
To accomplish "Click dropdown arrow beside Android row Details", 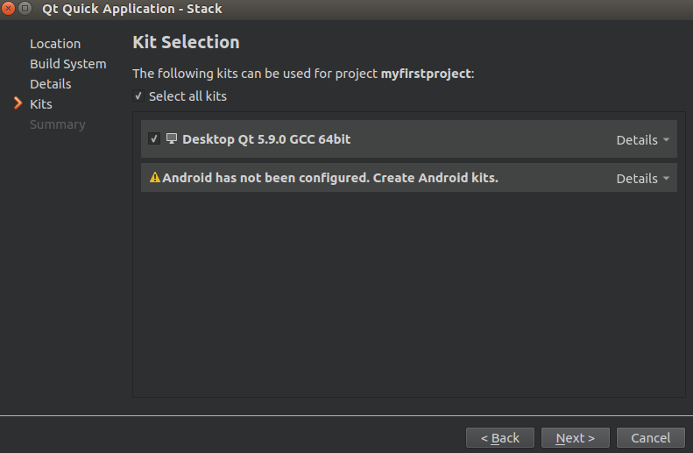I will point(666,178).
